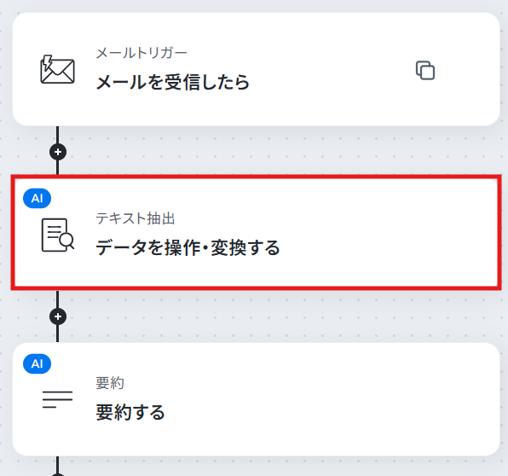This screenshot has width=508, height=476.
Task: Open the メールを受信したら trigger card
Action: point(256,69)
